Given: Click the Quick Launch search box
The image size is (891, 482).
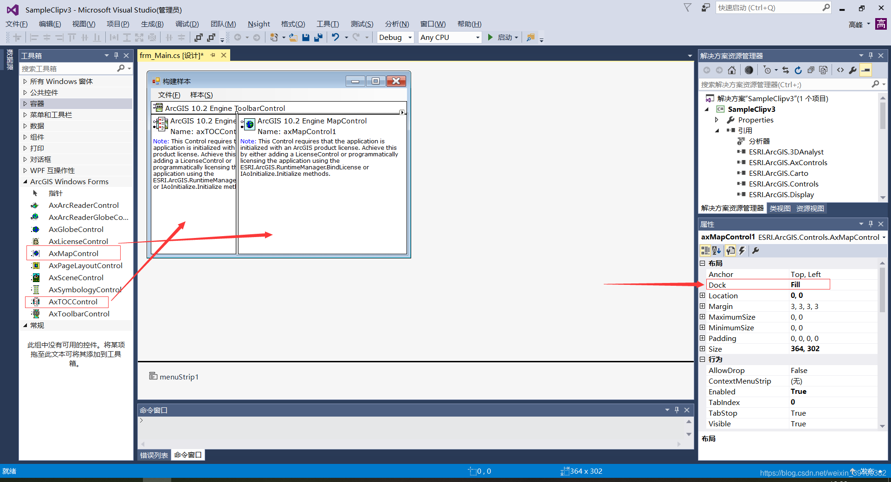Looking at the screenshot, I should point(774,8).
